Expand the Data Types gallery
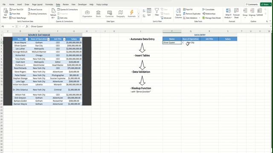273x153 pixels. (x=139, y=17)
